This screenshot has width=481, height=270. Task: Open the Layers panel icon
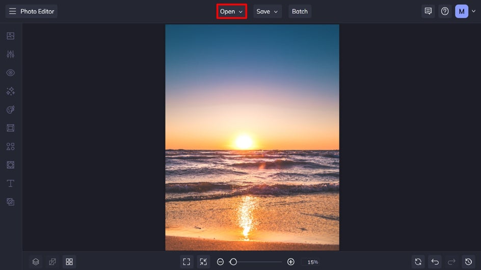tap(36, 262)
